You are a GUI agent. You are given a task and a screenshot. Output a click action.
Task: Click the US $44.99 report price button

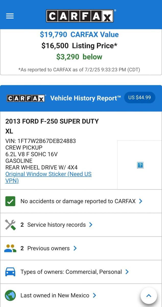click(x=140, y=97)
